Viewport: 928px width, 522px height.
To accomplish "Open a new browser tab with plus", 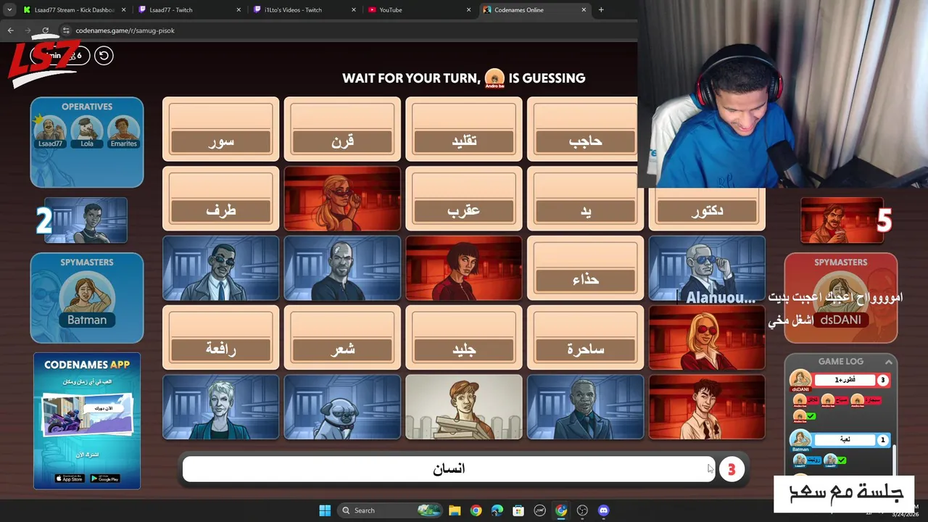I will (x=601, y=9).
